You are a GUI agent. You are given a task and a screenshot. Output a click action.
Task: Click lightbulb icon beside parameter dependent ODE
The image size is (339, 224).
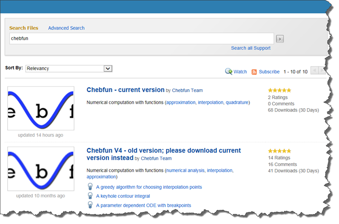pyautogui.click(x=90, y=205)
